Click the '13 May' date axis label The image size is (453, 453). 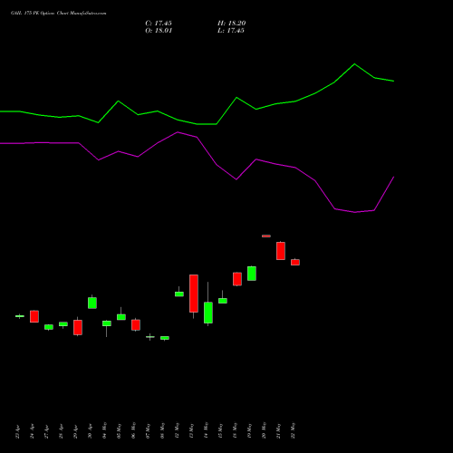click(x=191, y=430)
